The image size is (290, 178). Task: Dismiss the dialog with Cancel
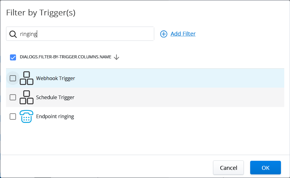(228, 167)
